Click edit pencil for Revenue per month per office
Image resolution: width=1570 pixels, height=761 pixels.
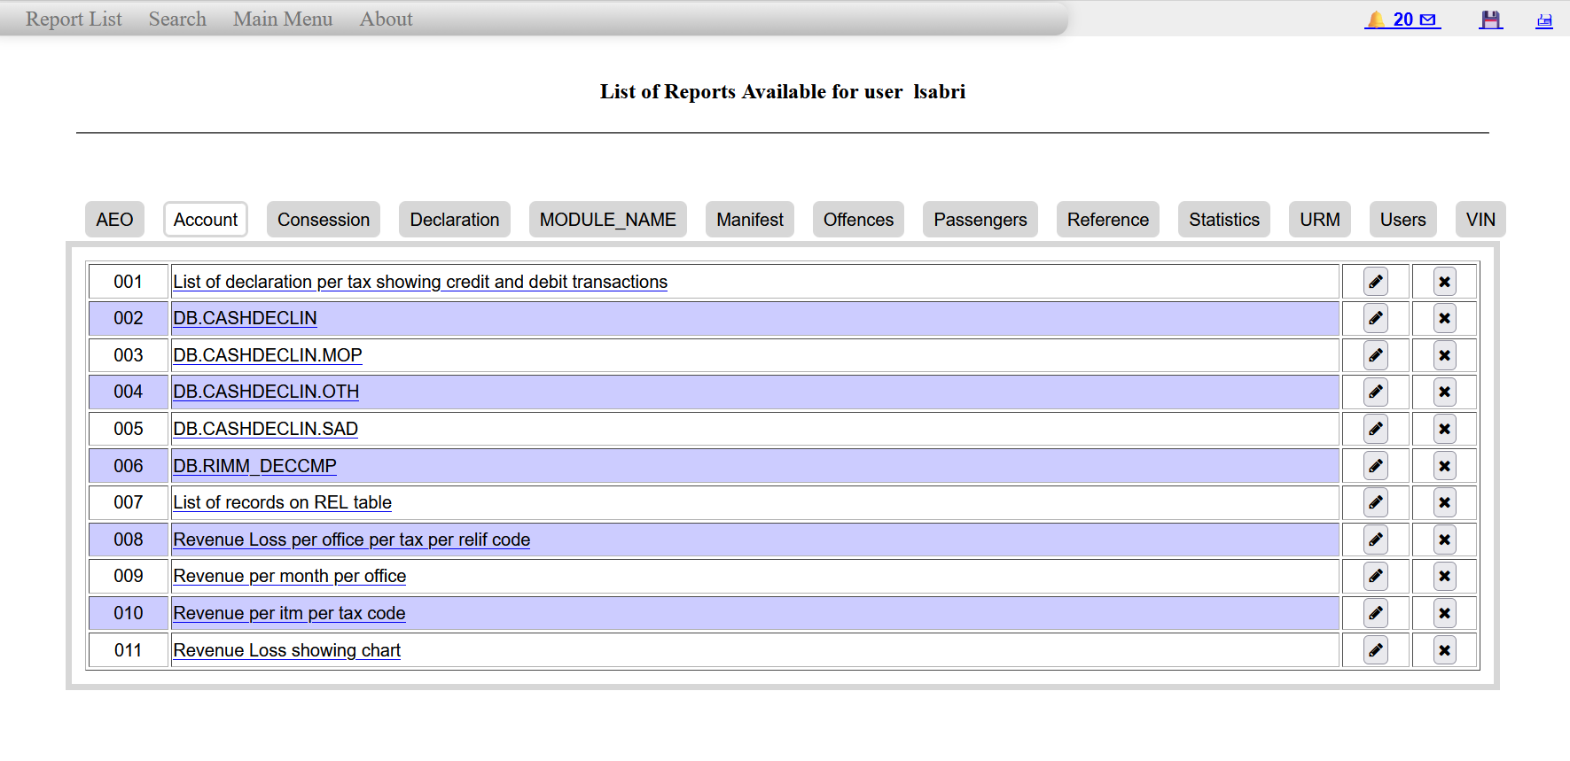[1375, 577]
